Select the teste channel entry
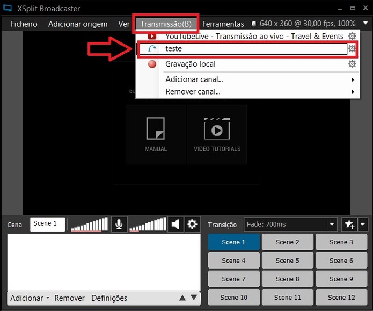Image resolution: width=373 pixels, height=311 pixels. 242,49
